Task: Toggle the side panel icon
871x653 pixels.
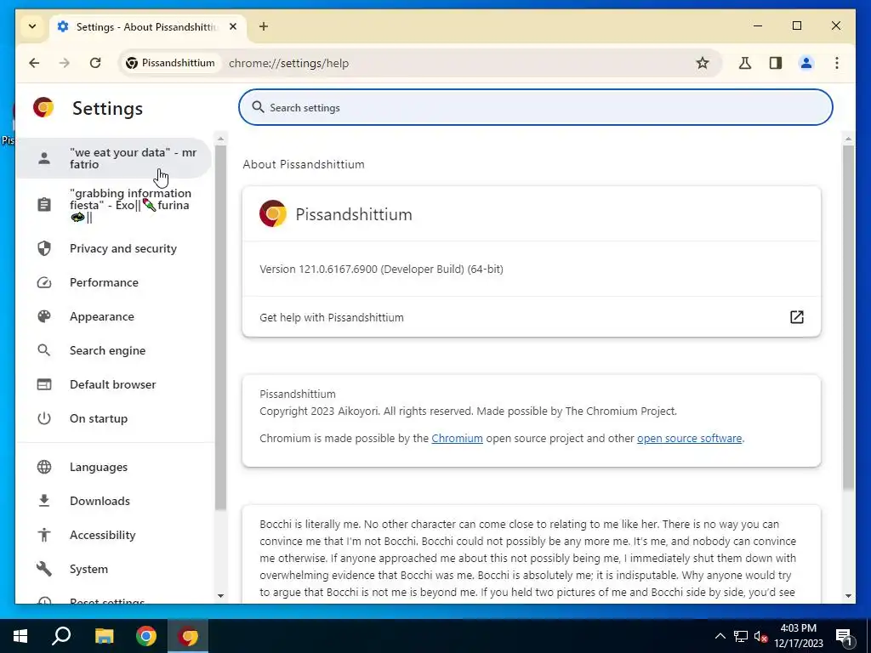Action: click(x=776, y=63)
